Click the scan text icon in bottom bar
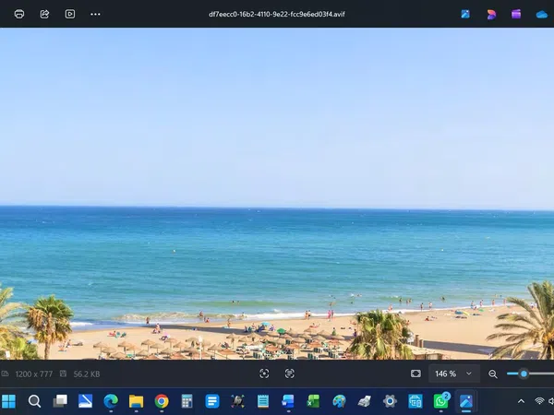554x415 pixels. click(x=289, y=373)
